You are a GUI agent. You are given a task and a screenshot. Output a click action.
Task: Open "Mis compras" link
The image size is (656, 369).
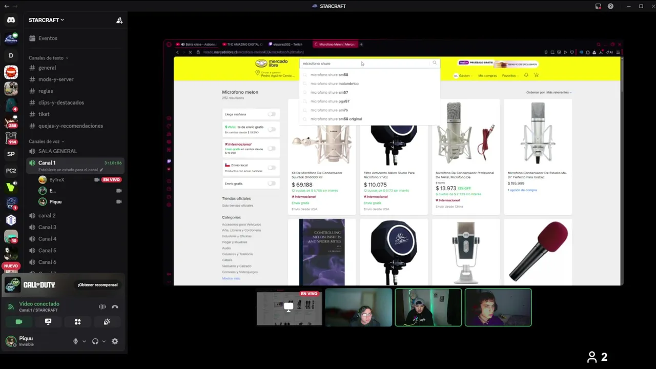pyautogui.click(x=487, y=75)
